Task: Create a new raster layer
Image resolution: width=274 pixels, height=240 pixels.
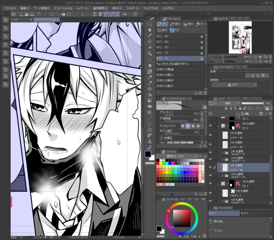Action: tap(238, 114)
